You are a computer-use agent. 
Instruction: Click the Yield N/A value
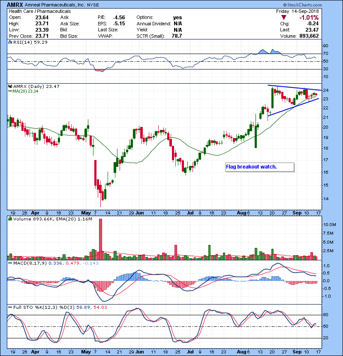(x=178, y=30)
